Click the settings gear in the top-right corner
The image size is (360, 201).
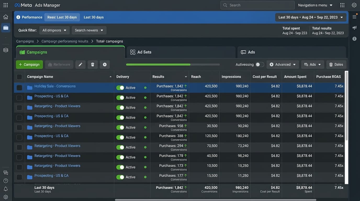click(354, 5)
